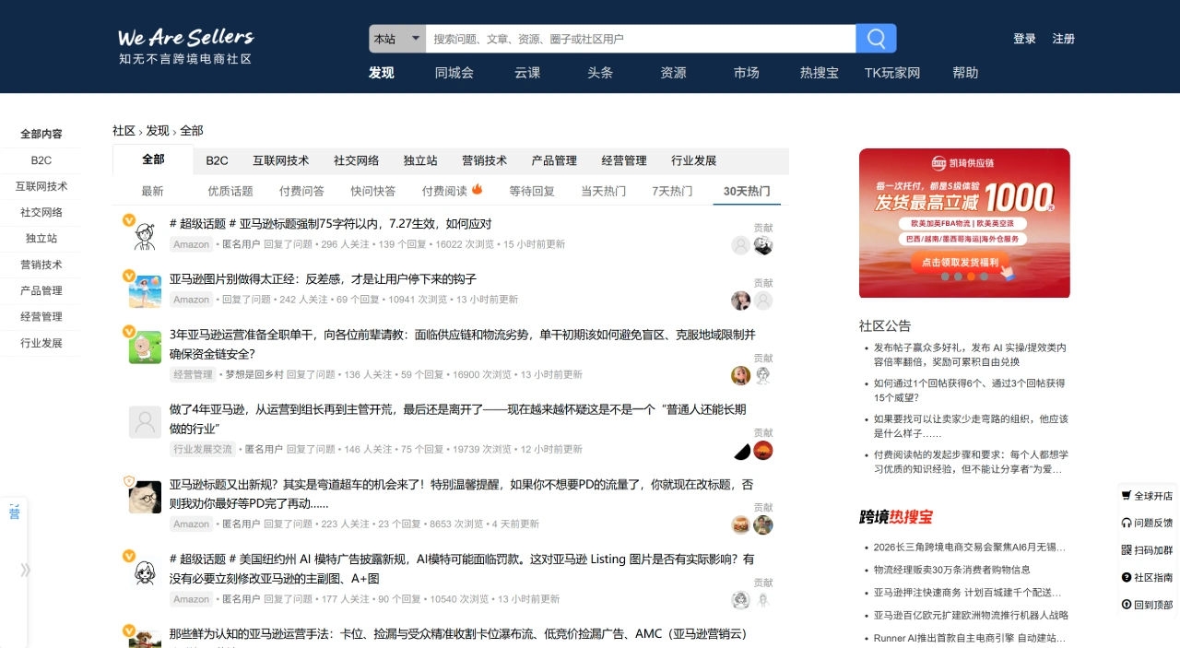Switch to the B2C category tab
Screen dimensions: 1180x648
coord(217,160)
